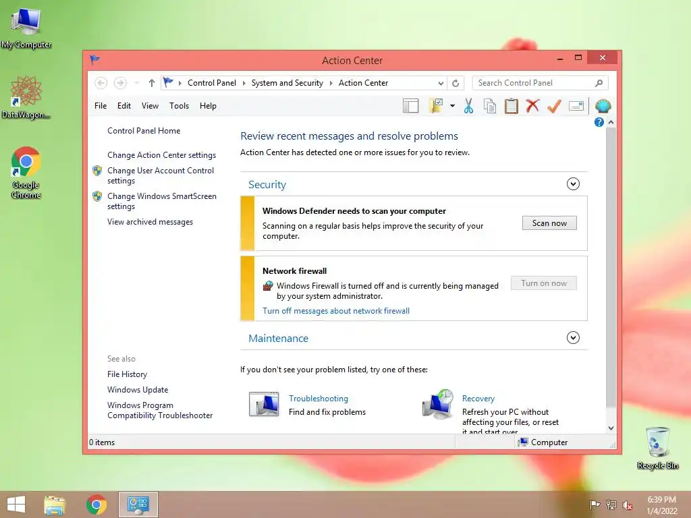
Task: Click the Scan now button
Action: point(549,223)
